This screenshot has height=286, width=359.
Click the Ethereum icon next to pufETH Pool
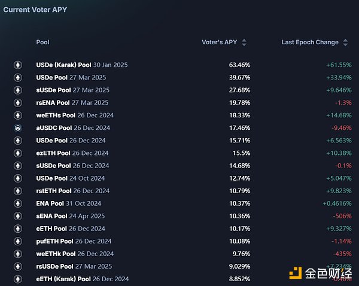pos(18,241)
